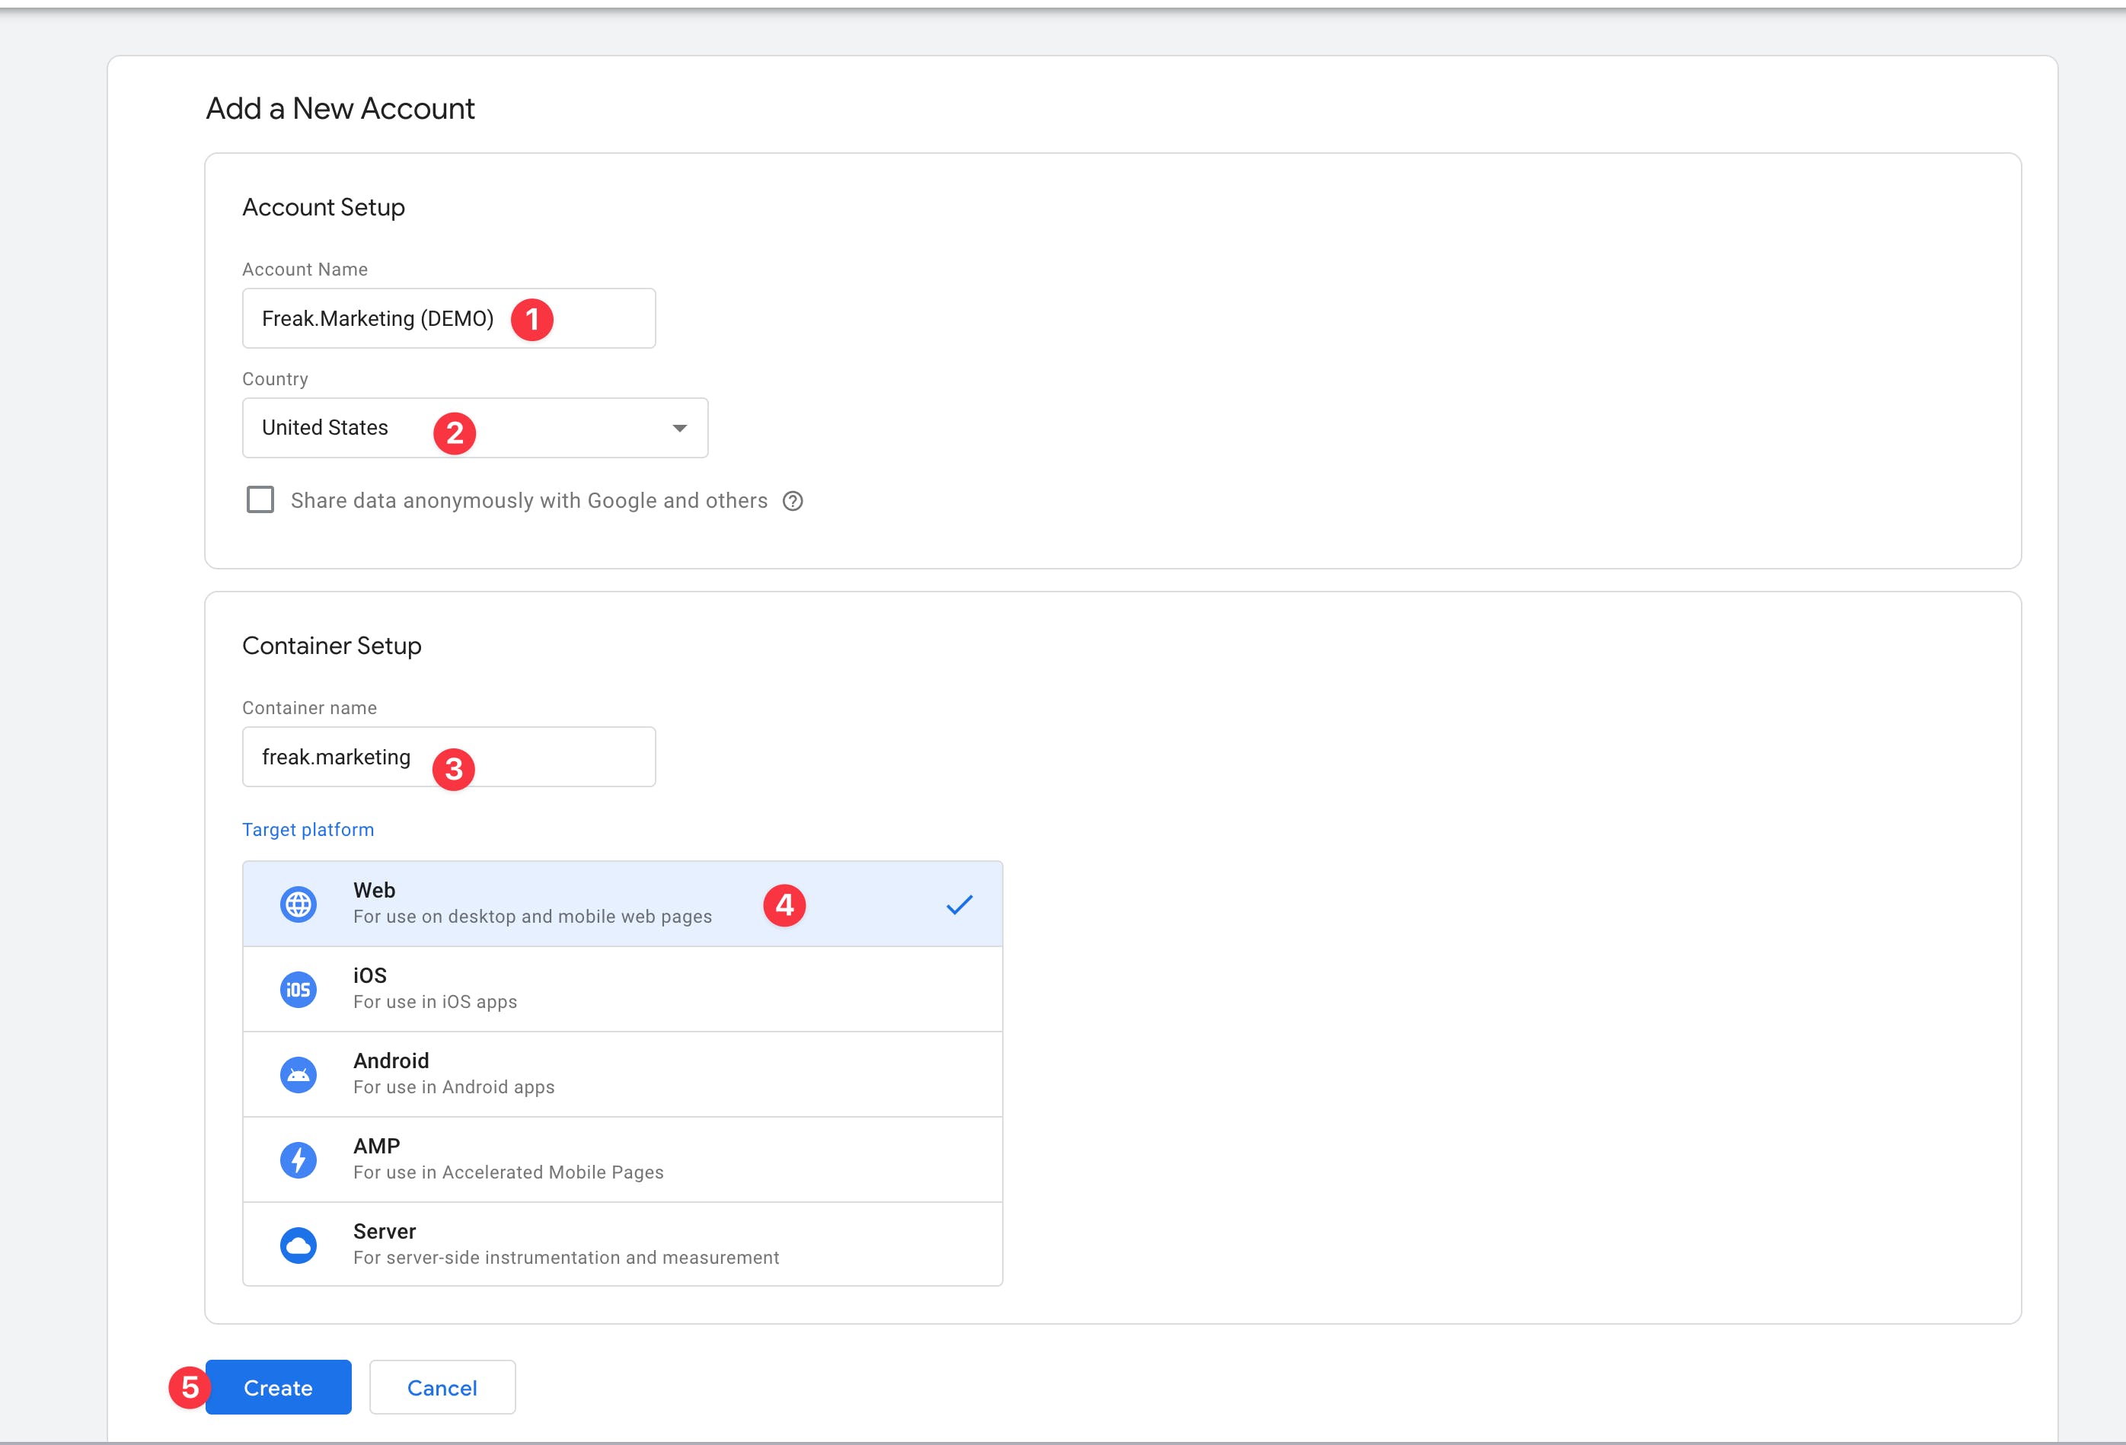Click the Target platform label

coord(308,830)
